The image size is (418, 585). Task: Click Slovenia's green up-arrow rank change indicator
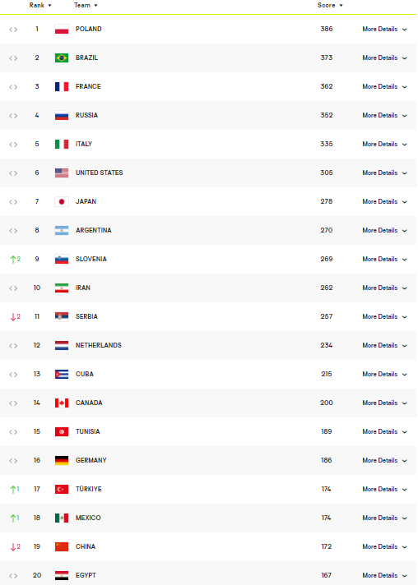pyautogui.click(x=16, y=259)
